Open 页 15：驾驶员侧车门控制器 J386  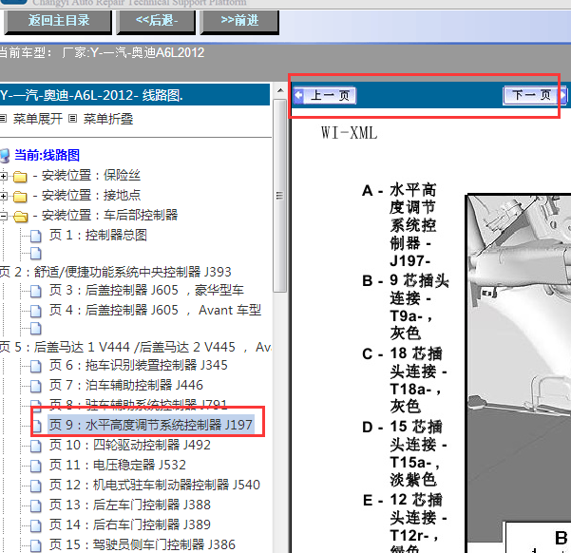click(143, 545)
